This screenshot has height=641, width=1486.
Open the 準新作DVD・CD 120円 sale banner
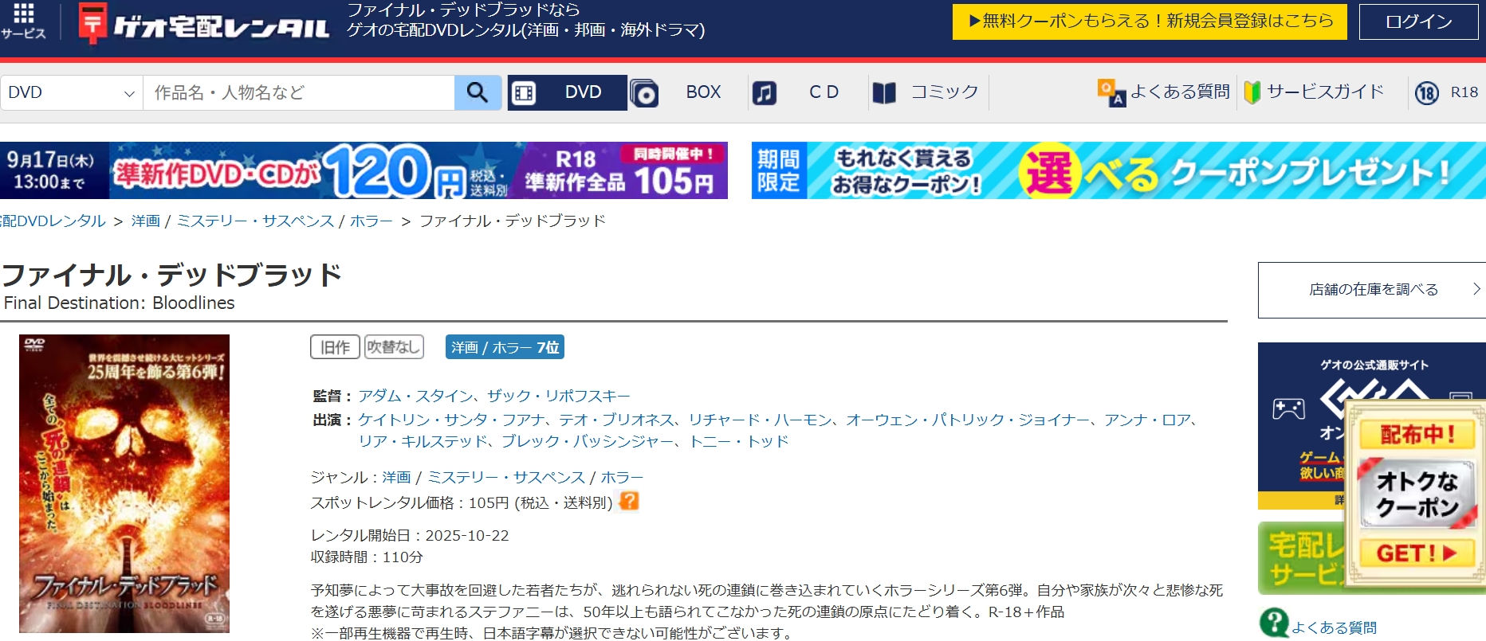(x=364, y=170)
